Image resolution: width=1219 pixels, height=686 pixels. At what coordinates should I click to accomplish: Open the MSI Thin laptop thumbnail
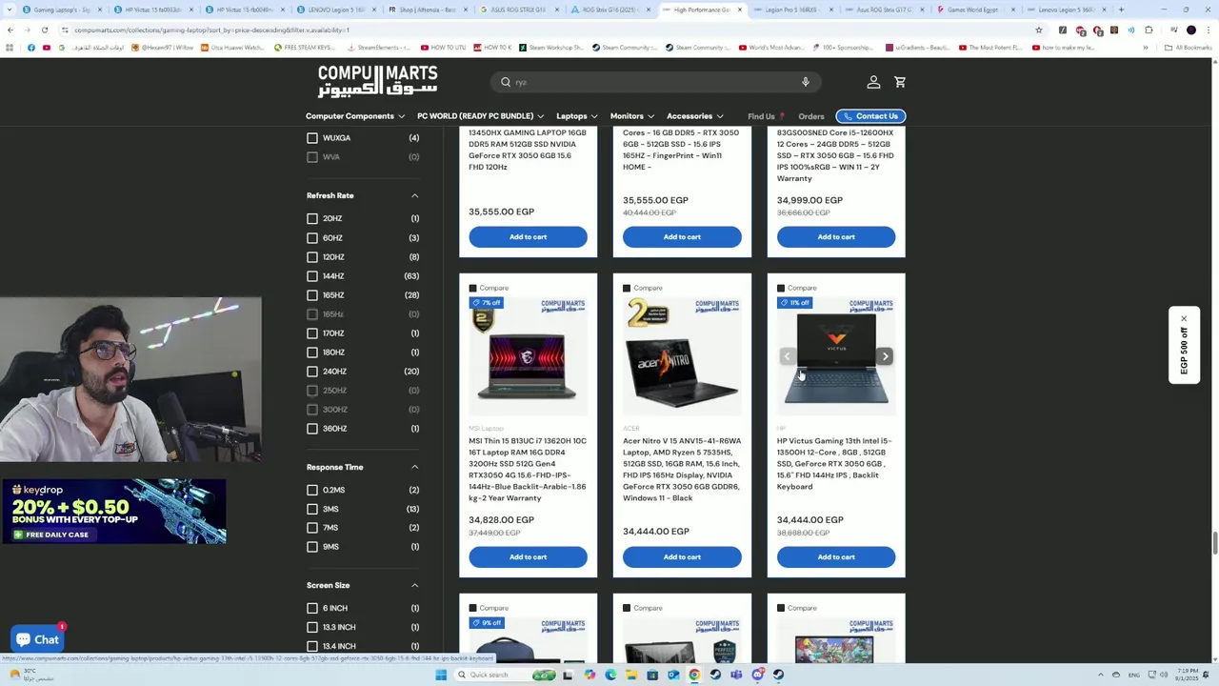pos(528,357)
